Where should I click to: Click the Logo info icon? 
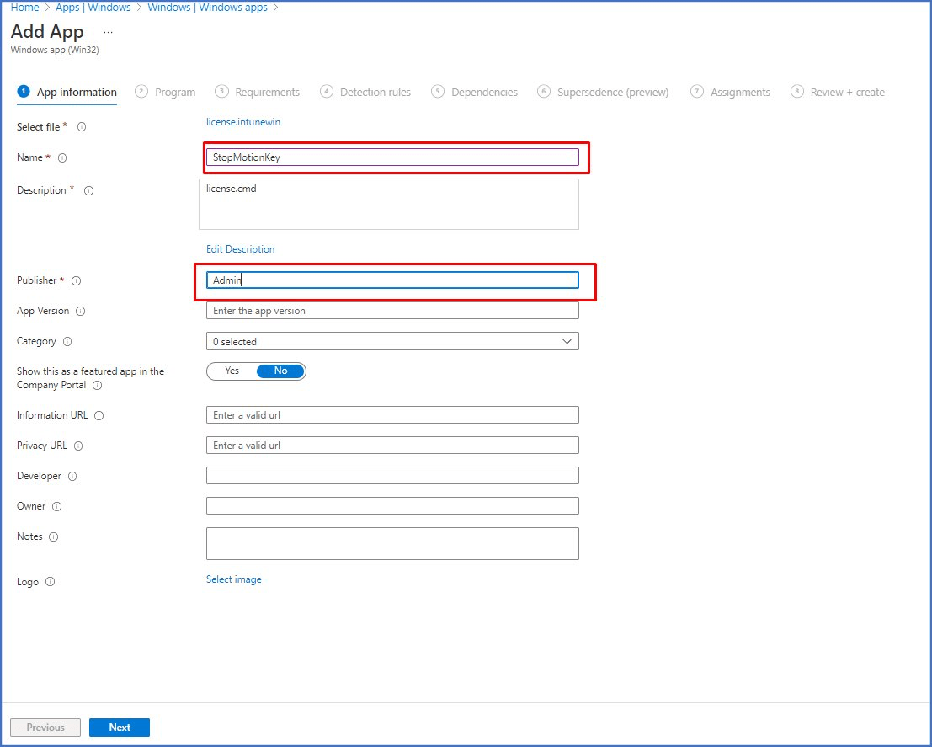coord(50,582)
